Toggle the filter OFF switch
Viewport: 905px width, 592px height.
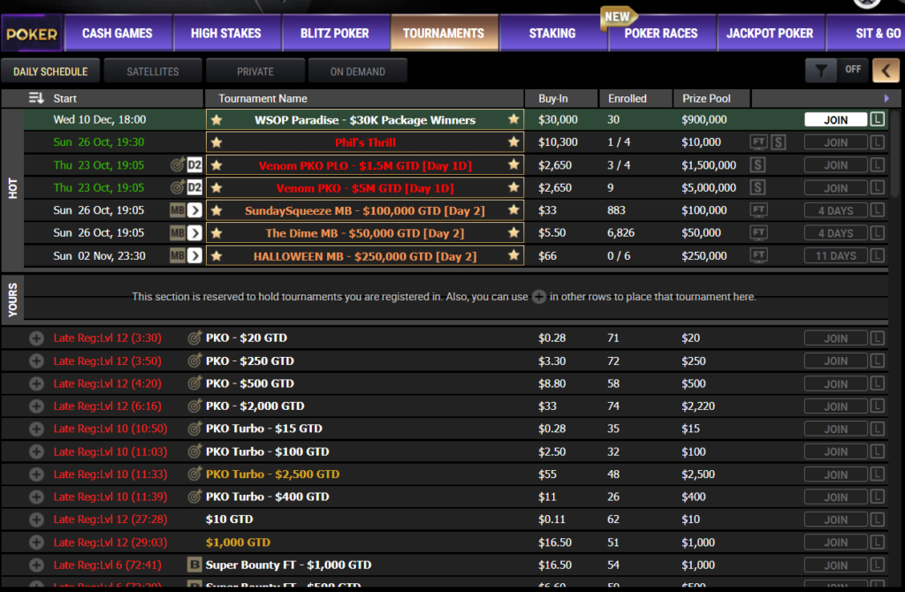(x=856, y=70)
